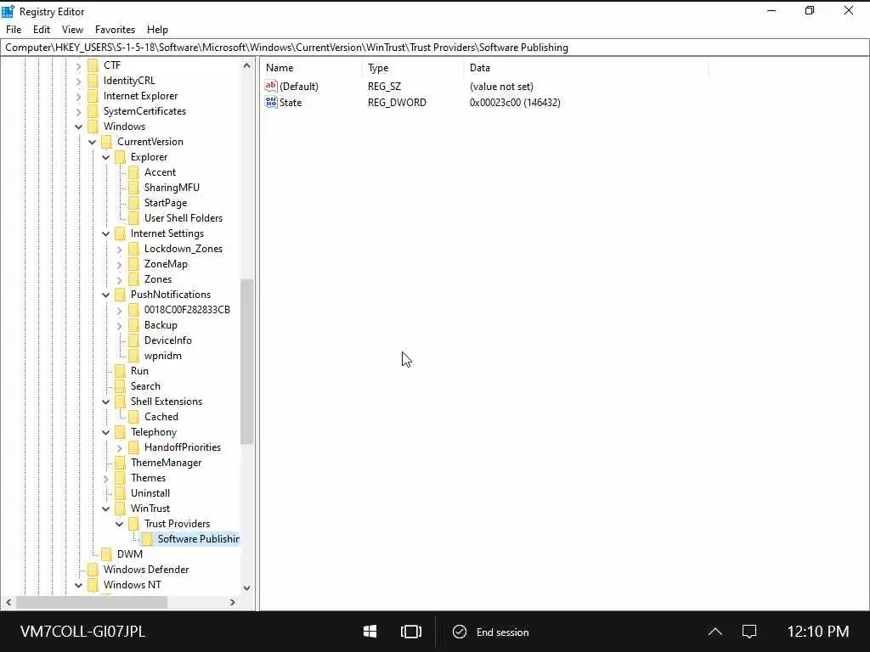The width and height of the screenshot is (870, 652).
Task: Collapse the CurrentVersion key node
Action: pos(92,142)
